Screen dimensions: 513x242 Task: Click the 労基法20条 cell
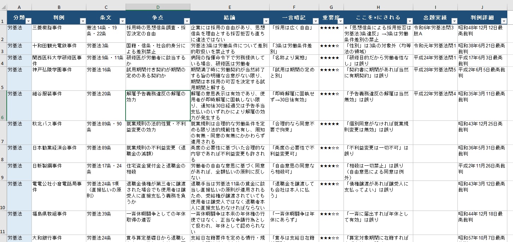pyautogui.click(x=106, y=106)
